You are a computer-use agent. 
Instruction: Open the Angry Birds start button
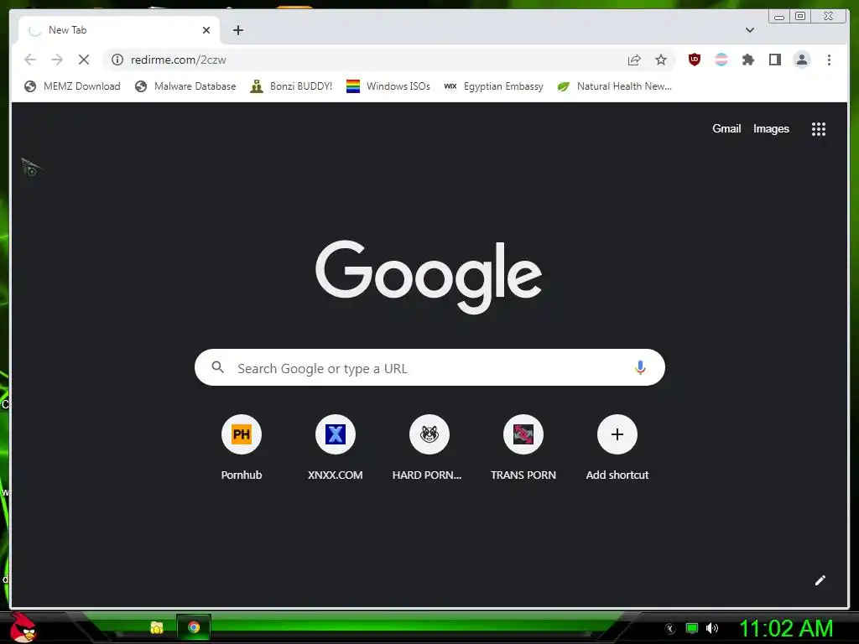(23, 627)
